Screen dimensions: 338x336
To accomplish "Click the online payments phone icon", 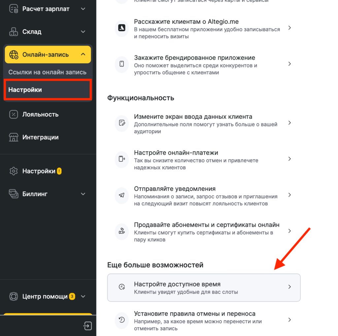I will point(121,159).
